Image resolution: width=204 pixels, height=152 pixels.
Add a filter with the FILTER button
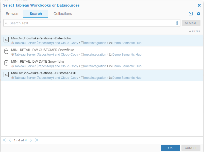[x=195, y=32]
